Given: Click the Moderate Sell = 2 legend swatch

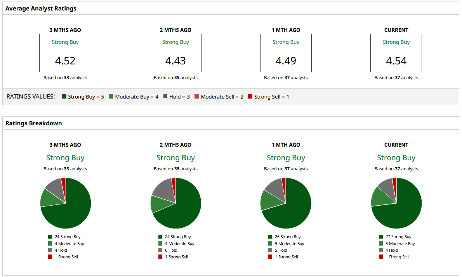Looking at the screenshot, I should point(197,96).
